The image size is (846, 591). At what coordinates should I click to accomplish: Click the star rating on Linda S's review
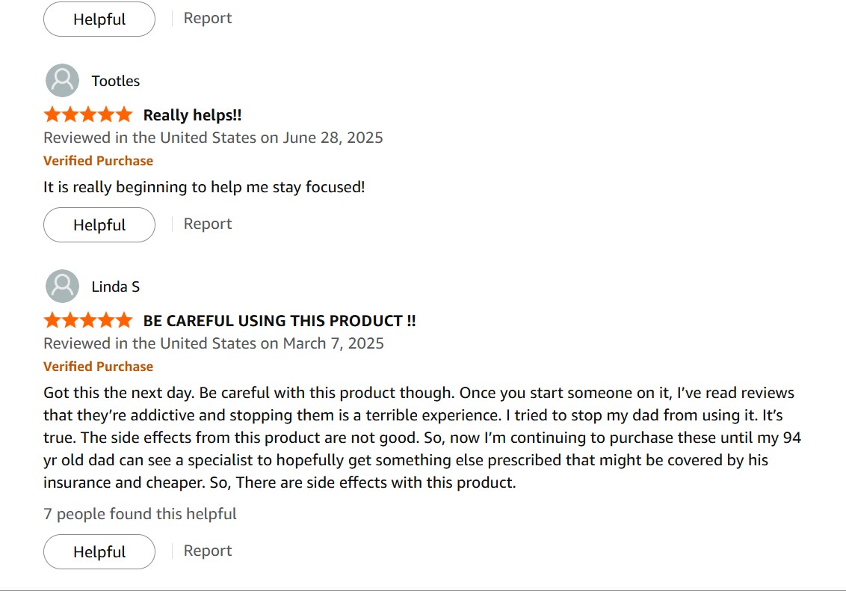click(88, 321)
